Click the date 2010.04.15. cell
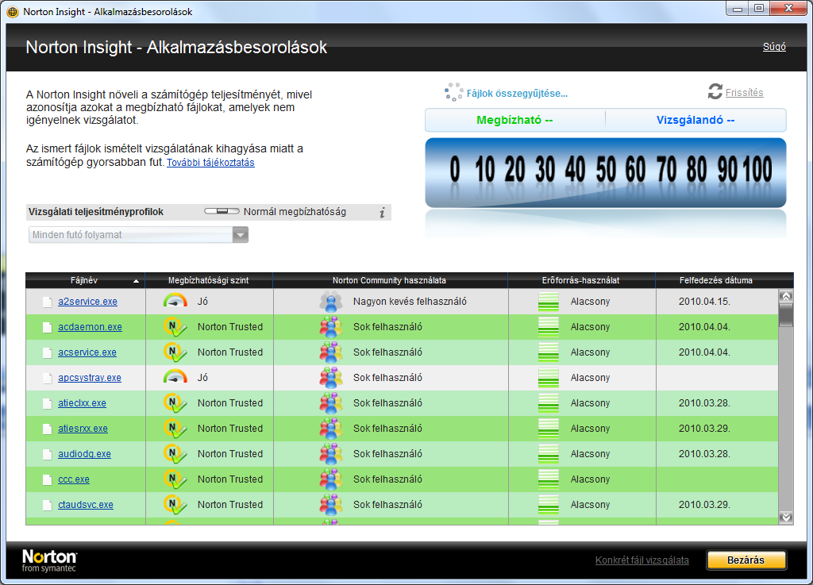Image resolution: width=813 pixels, height=585 pixels. pos(705,302)
